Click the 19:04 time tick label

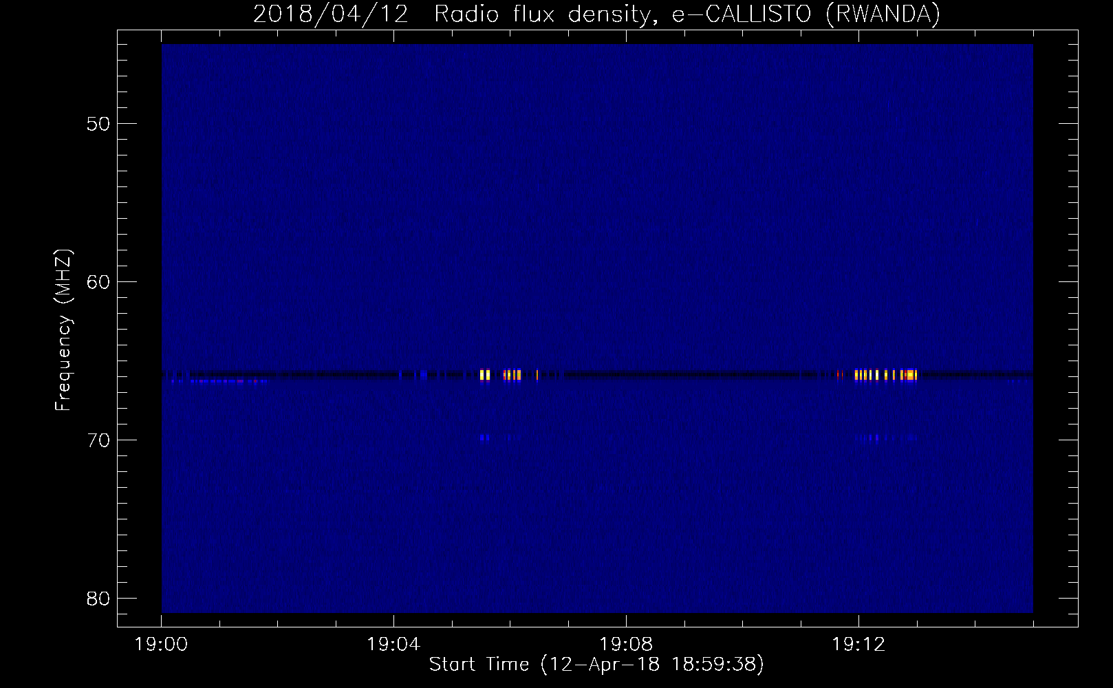click(393, 645)
